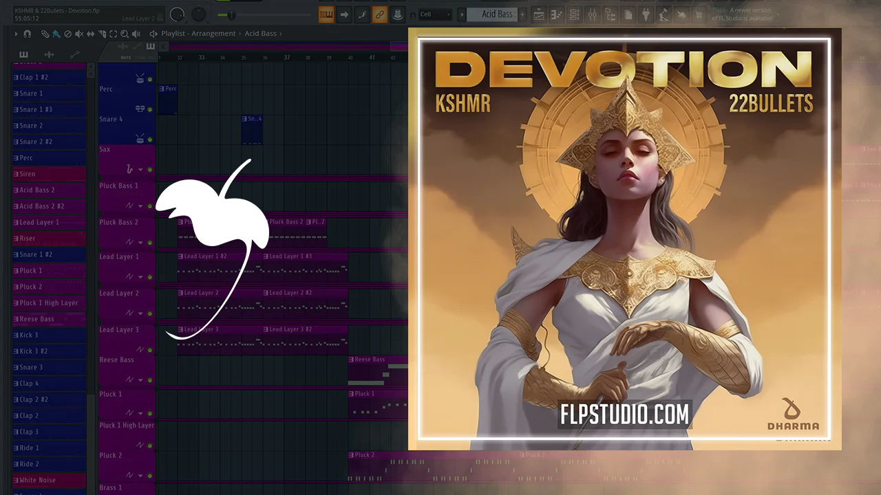Open the plugin picker plug icon
This screenshot has width=881, height=495.
tap(646, 14)
